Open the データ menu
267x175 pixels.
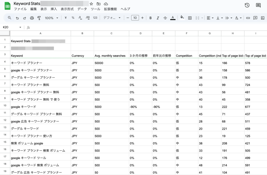pyautogui.click(x=82, y=9)
